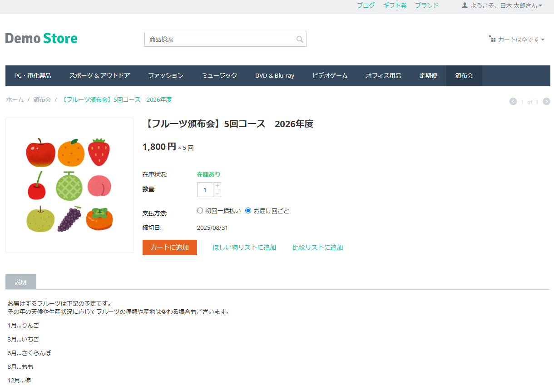Click the Demo Store logo
Viewport: 554px width, 386px height.
pyautogui.click(x=41, y=38)
